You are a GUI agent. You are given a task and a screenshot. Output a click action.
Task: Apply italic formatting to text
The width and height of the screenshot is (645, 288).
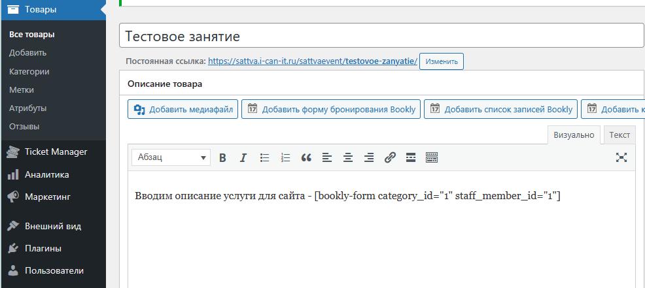point(243,157)
